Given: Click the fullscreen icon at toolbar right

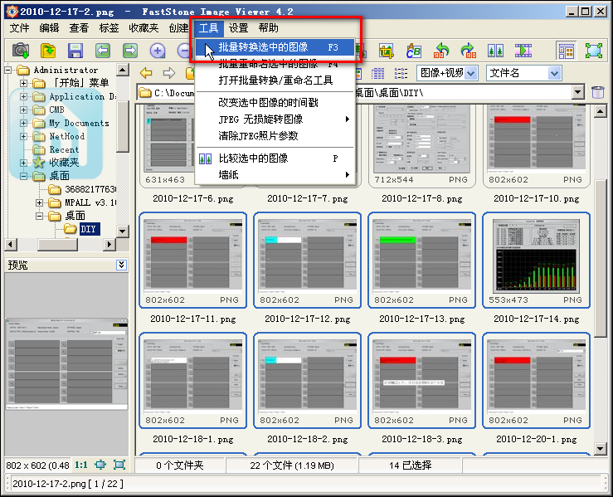Looking at the screenshot, I should pyautogui.click(x=593, y=51).
